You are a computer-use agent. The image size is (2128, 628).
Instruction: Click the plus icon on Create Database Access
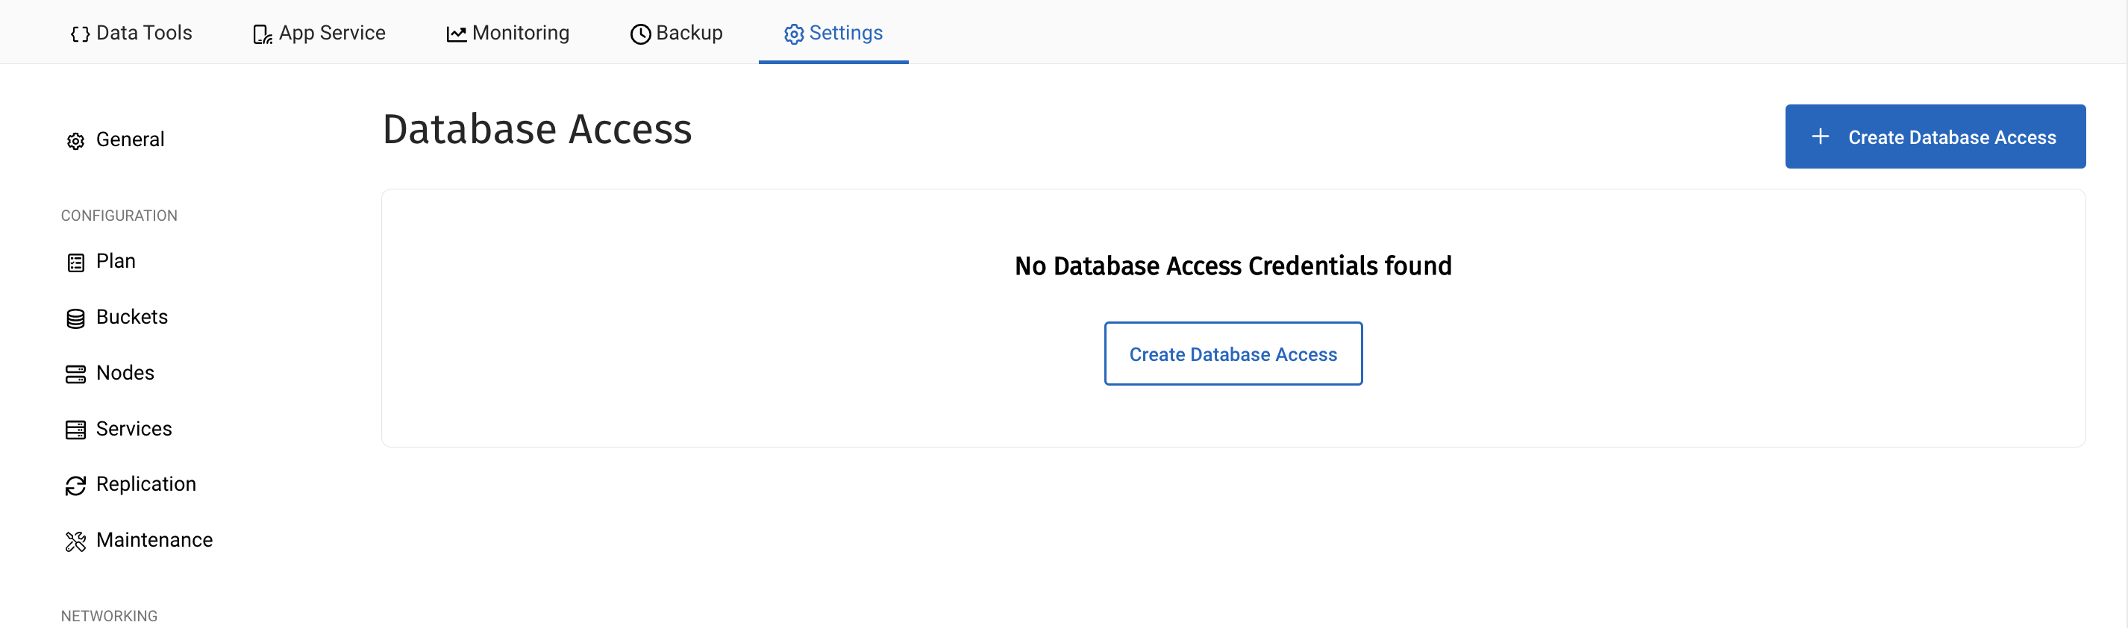[1820, 136]
